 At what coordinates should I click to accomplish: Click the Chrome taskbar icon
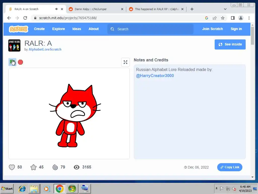(59, 188)
